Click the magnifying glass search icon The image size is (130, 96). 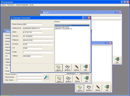pos(46,77)
